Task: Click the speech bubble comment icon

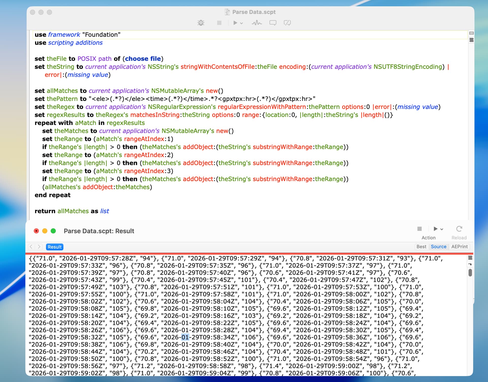Action: [273, 23]
